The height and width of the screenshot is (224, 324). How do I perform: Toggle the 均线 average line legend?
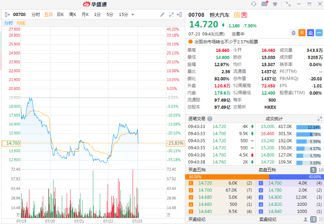click(21, 23)
